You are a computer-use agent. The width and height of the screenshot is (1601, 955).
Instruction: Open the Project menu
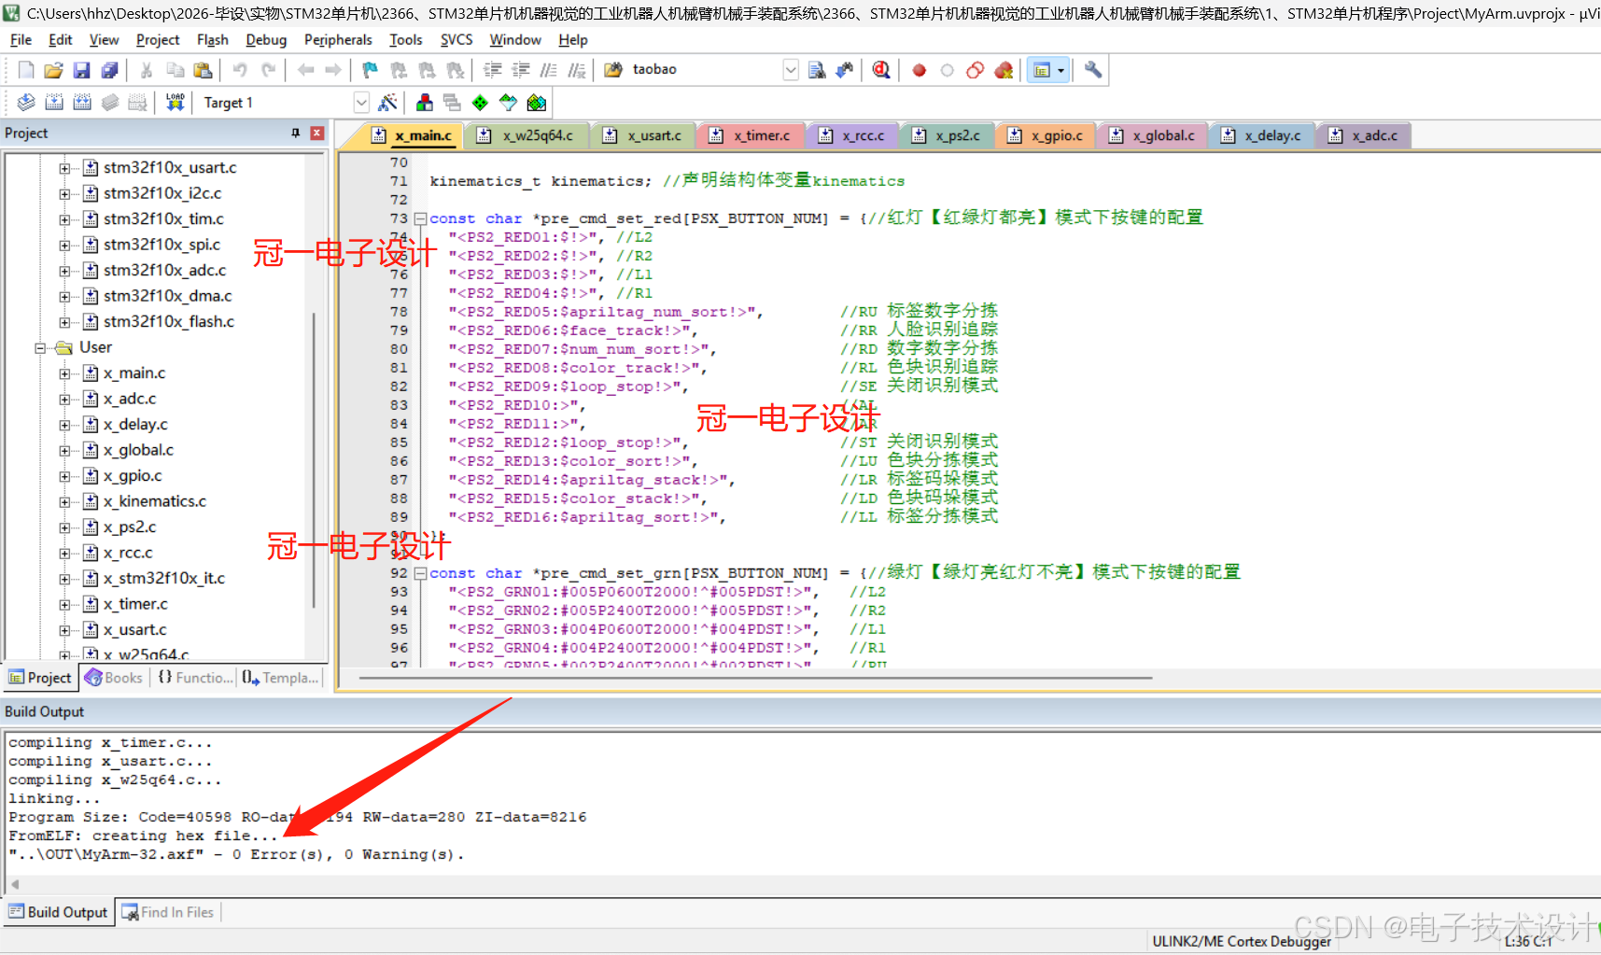pos(158,40)
